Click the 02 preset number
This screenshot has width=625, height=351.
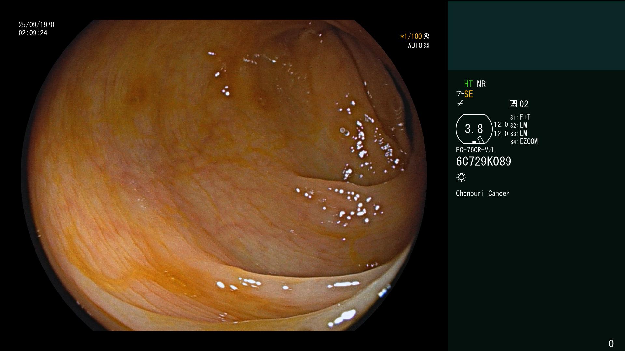coord(524,104)
